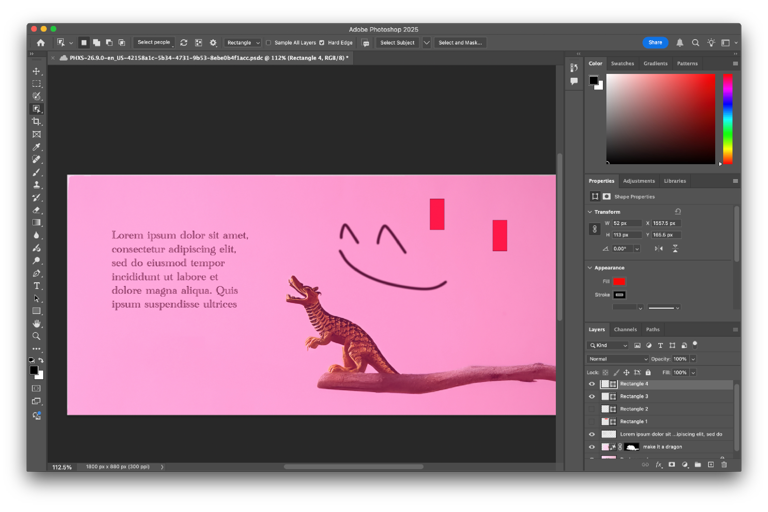Click the Share button
Screen dimensions: 768x512
coord(655,43)
